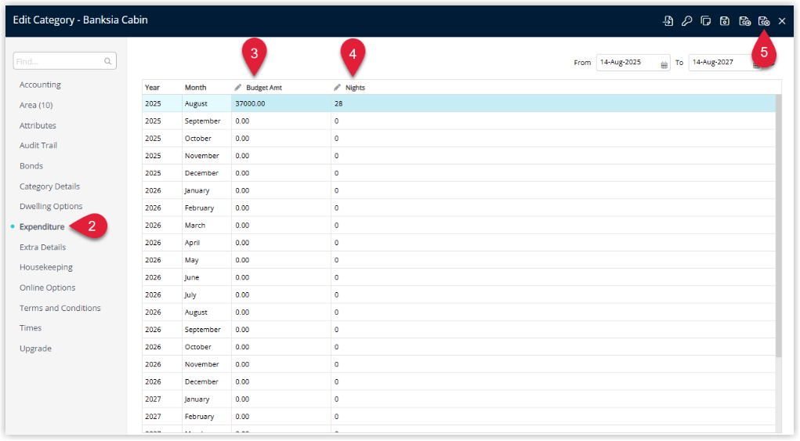The image size is (800, 441).
Task: Click June 2026 nights cell
Action: pyautogui.click(x=553, y=277)
